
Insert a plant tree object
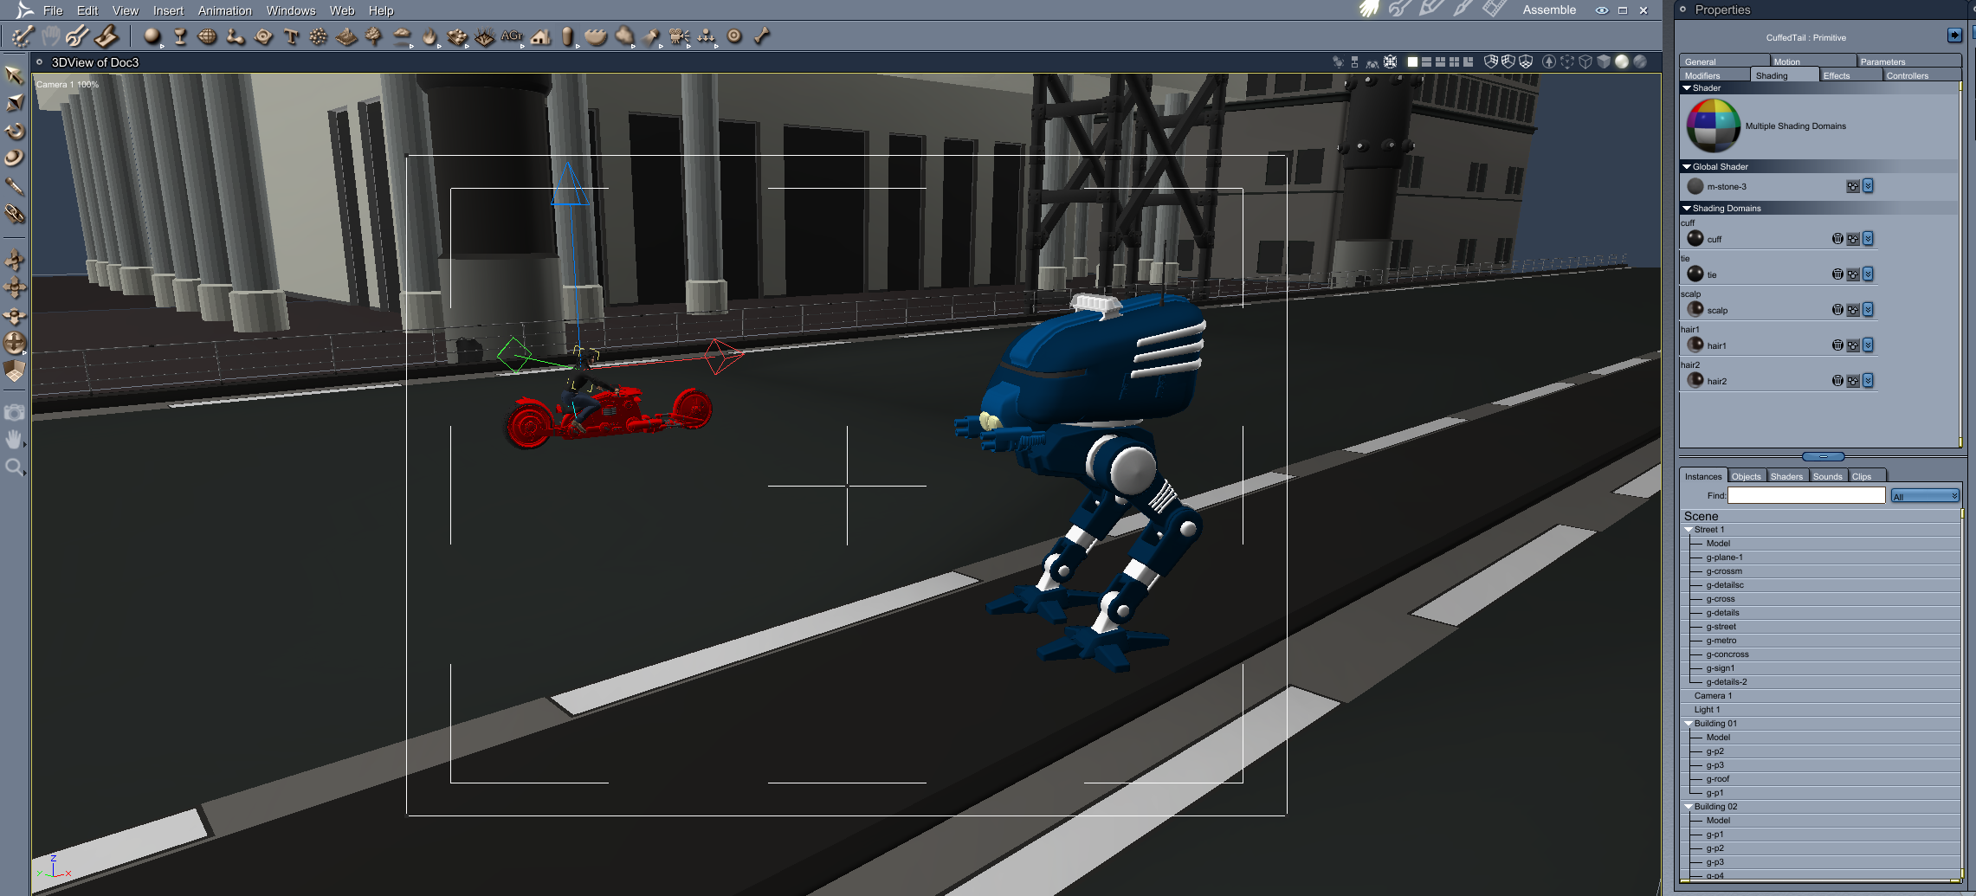pos(374,36)
